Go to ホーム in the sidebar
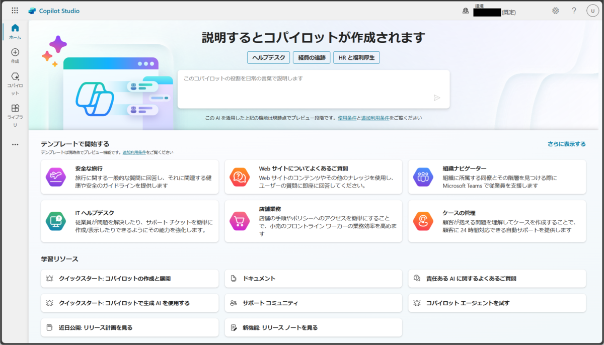The image size is (604, 345). (15, 32)
